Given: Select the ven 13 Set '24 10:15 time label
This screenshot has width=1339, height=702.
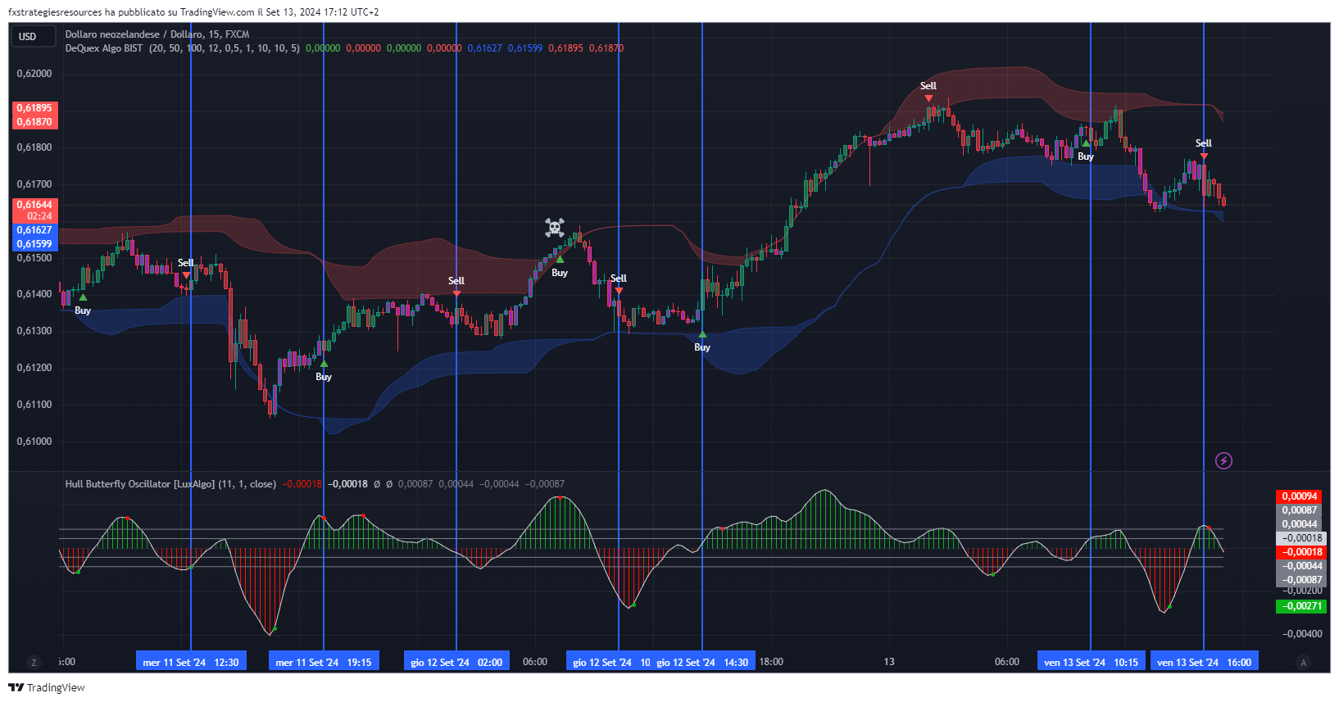Looking at the screenshot, I should (x=1091, y=662).
